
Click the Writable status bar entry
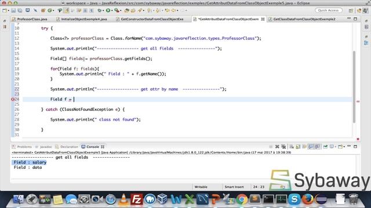[201, 187]
